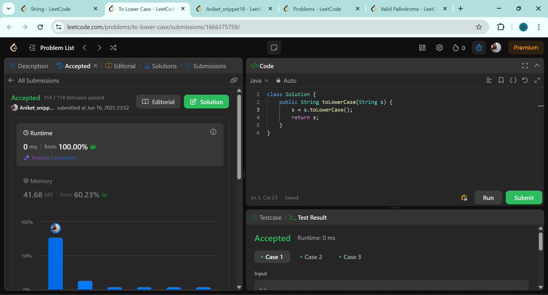Pick a random problem shuffle icon

pos(113,47)
